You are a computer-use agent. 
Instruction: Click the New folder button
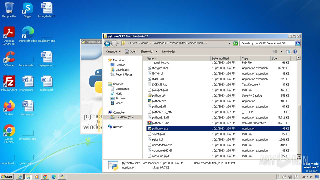click(x=169, y=51)
